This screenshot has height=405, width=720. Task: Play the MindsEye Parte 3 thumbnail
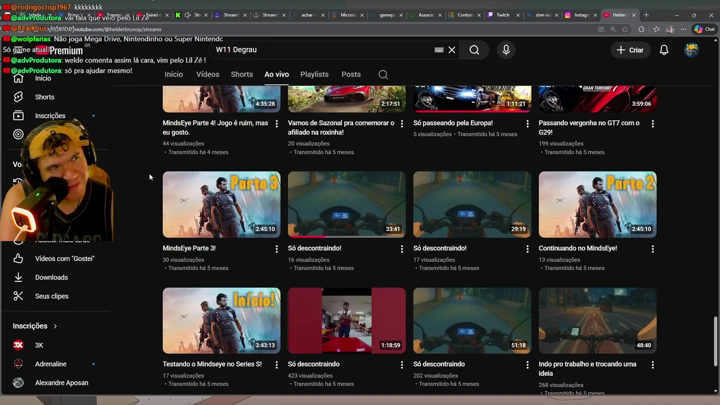[222, 205]
